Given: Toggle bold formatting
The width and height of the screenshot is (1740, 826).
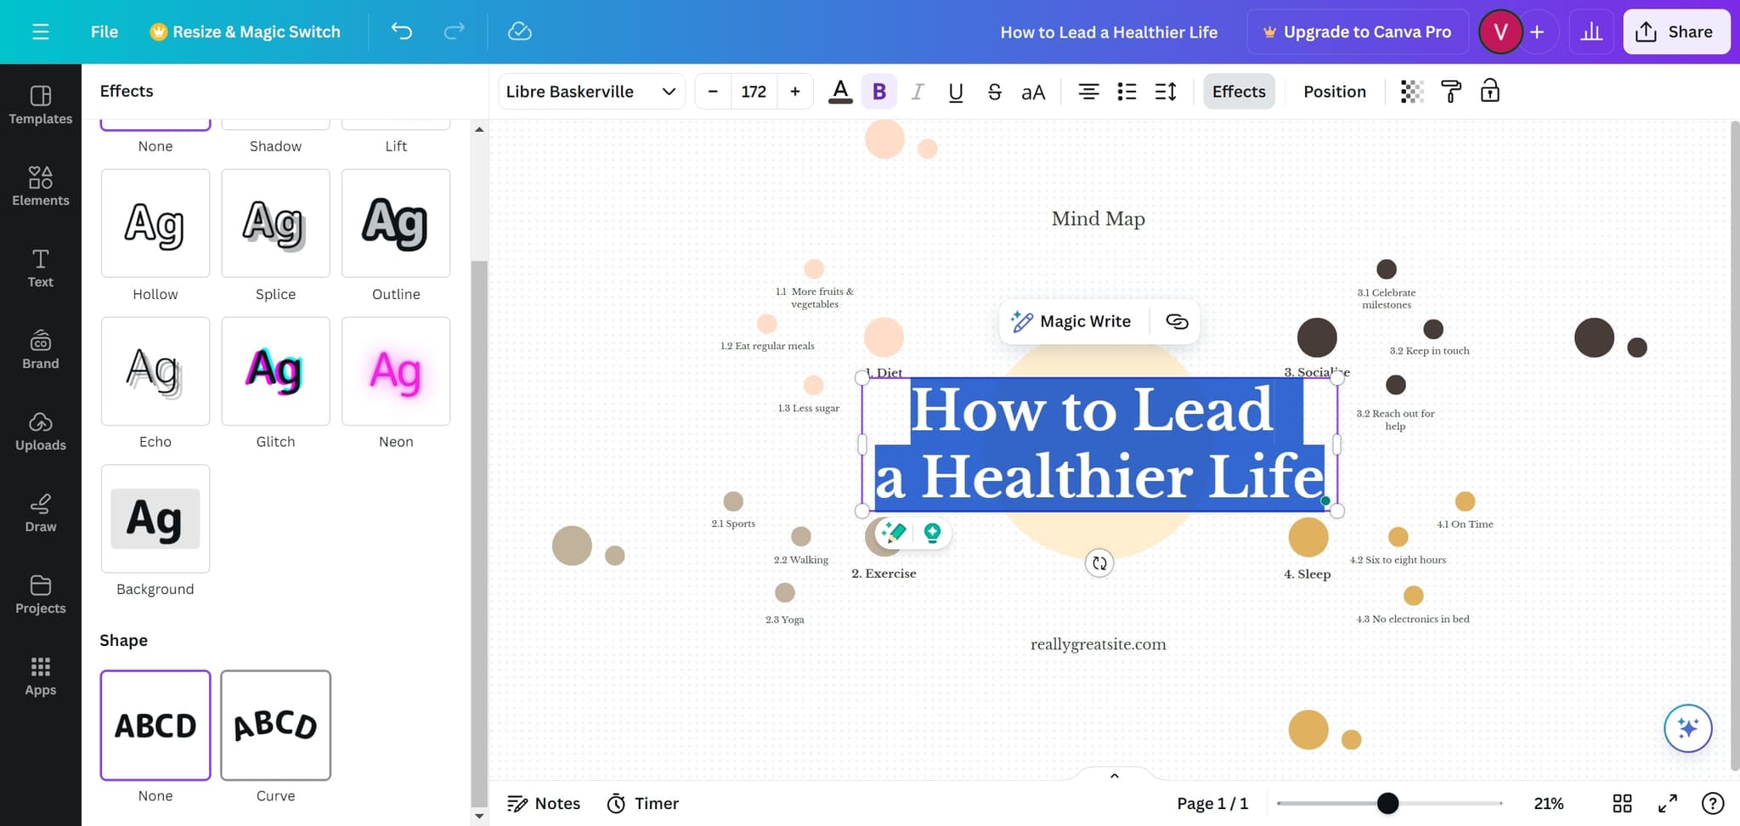Looking at the screenshot, I should coord(878,91).
